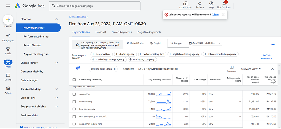281x129 pixels.
Task: Click the keyword search box with seo terms
Action: pos(98,44)
